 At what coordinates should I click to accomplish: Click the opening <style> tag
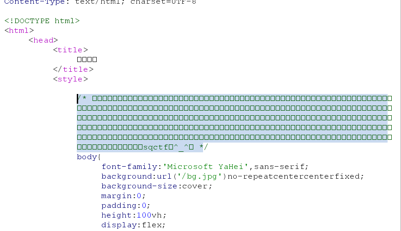tap(70, 79)
